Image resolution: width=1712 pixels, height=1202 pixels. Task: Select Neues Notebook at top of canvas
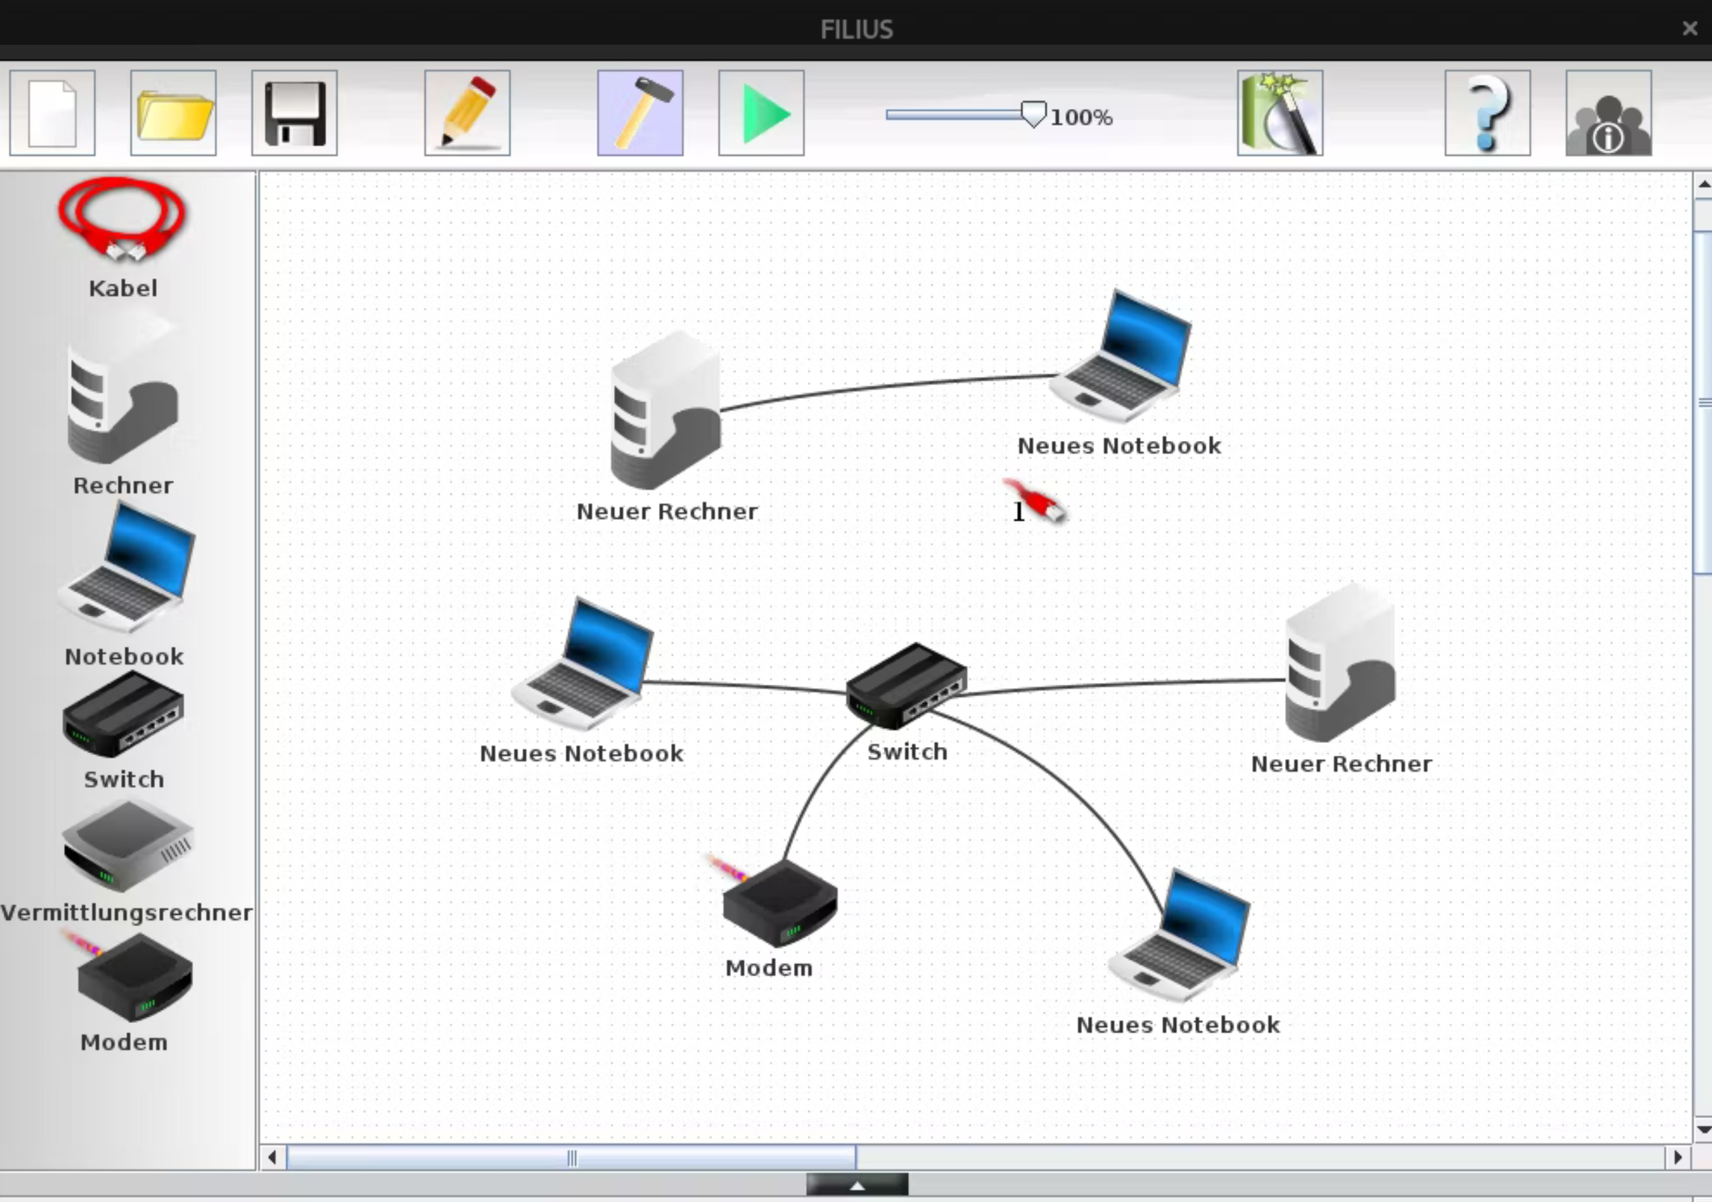pos(1121,356)
